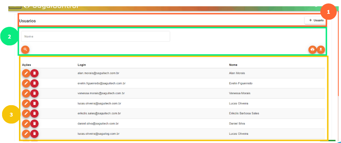Click the Ações column header
Image resolution: width=341 pixels, height=143 pixels.
pyautogui.click(x=27, y=65)
